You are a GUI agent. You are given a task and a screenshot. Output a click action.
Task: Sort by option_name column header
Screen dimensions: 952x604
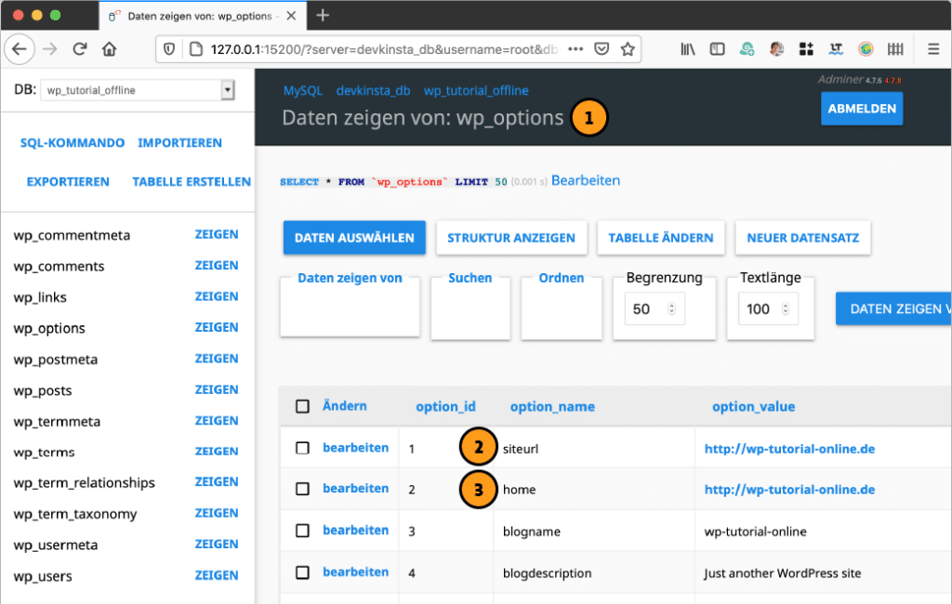552,407
